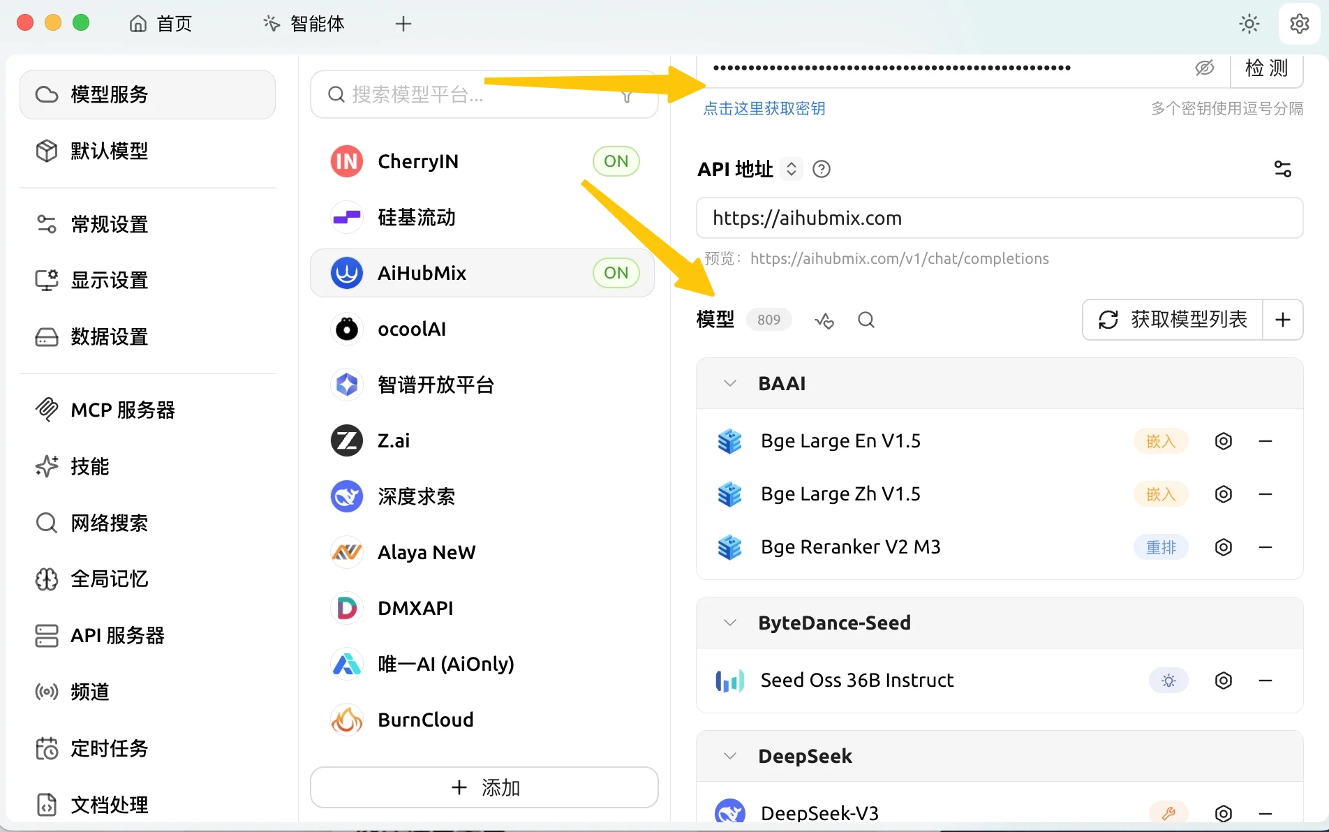Focus the API address input field

(x=1000, y=218)
